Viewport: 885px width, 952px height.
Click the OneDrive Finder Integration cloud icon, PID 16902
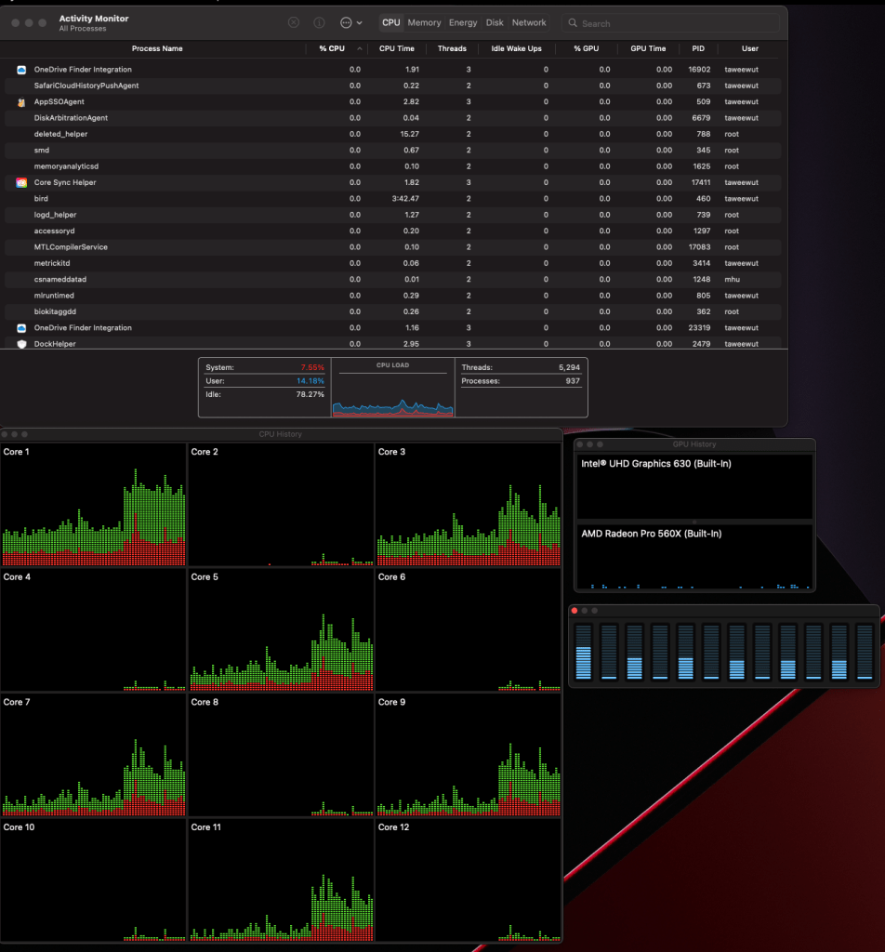(x=21, y=70)
